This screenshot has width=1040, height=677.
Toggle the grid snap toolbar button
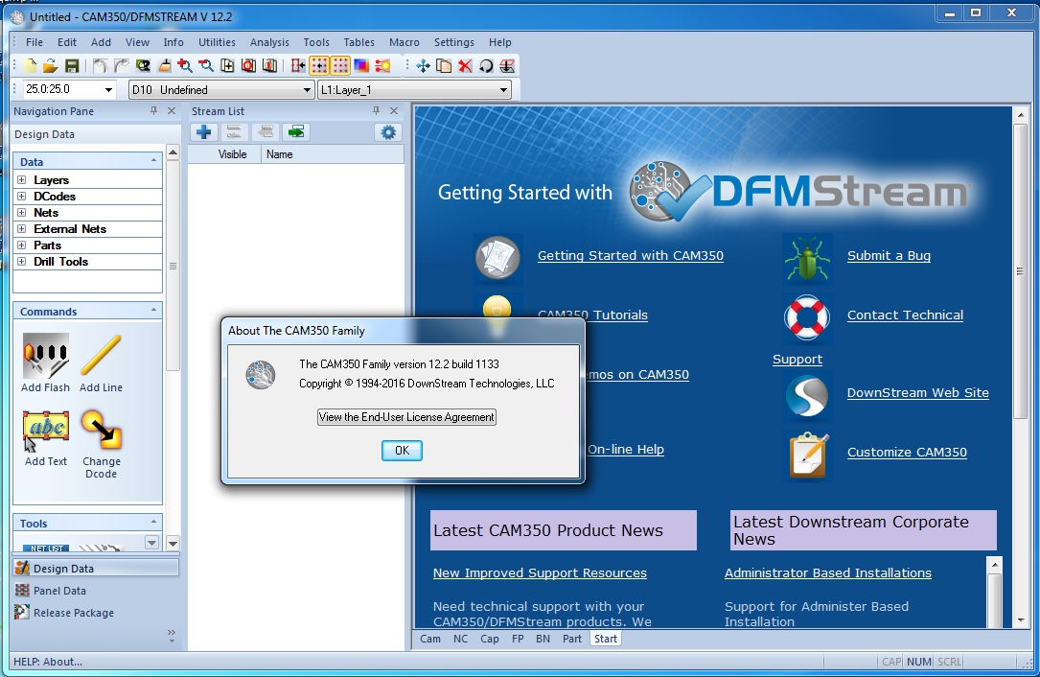pyautogui.click(x=319, y=66)
